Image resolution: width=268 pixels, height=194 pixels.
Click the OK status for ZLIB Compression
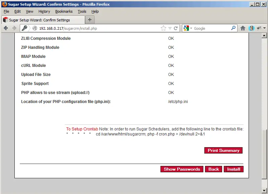171,38
